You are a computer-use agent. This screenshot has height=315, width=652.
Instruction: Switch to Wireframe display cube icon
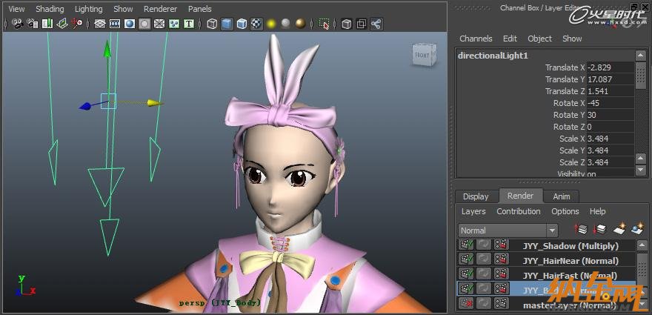[212, 24]
